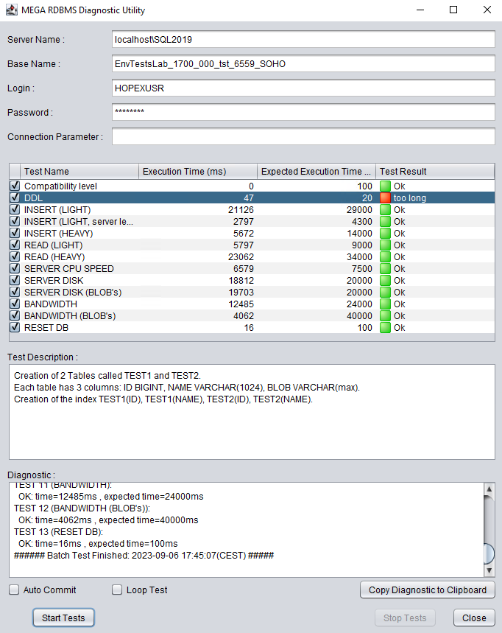The image size is (502, 633).
Task: Maximize the Diagnostic Utility window
Action: pos(453,10)
